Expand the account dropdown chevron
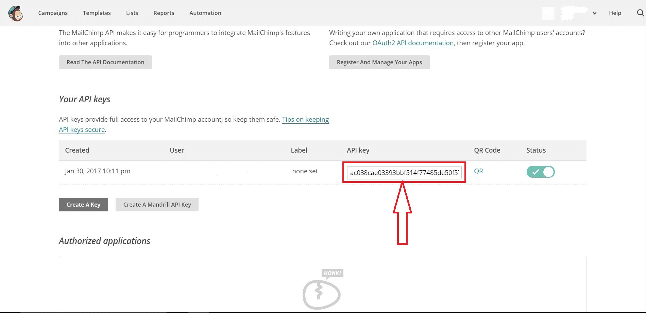 [594, 13]
